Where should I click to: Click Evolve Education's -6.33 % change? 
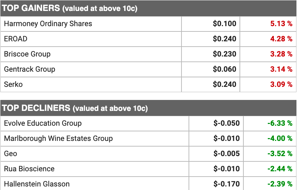point(280,123)
